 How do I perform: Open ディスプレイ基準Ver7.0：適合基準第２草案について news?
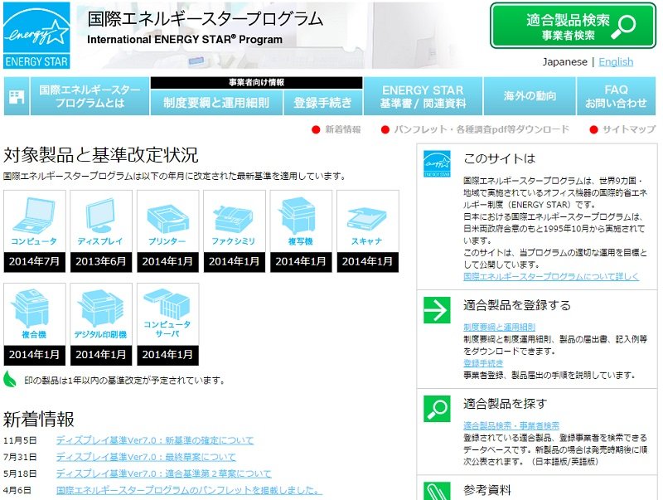163,473
